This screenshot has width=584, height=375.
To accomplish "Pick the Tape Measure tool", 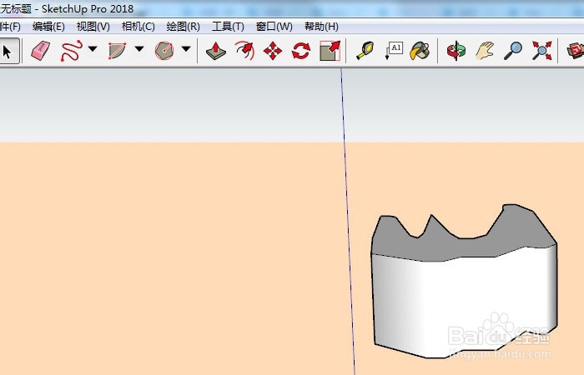I will coord(365,51).
